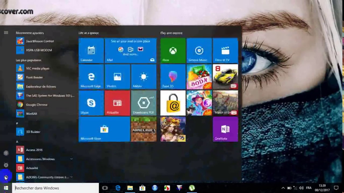Open Hidden City game tile
344x193 pixels.
[173, 129]
